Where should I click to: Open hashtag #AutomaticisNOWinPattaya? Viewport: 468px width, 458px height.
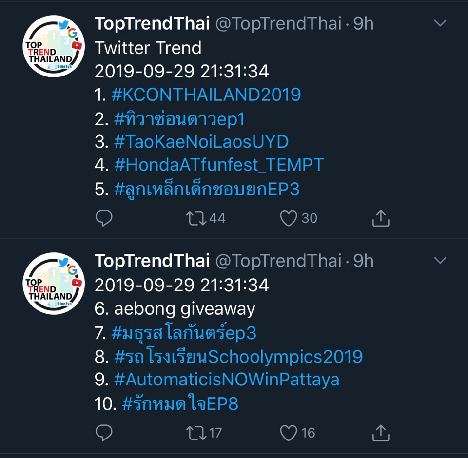[227, 380]
